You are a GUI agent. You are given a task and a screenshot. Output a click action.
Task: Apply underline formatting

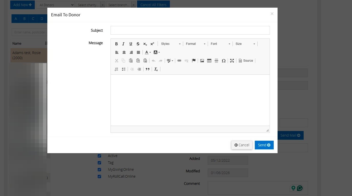click(x=131, y=44)
